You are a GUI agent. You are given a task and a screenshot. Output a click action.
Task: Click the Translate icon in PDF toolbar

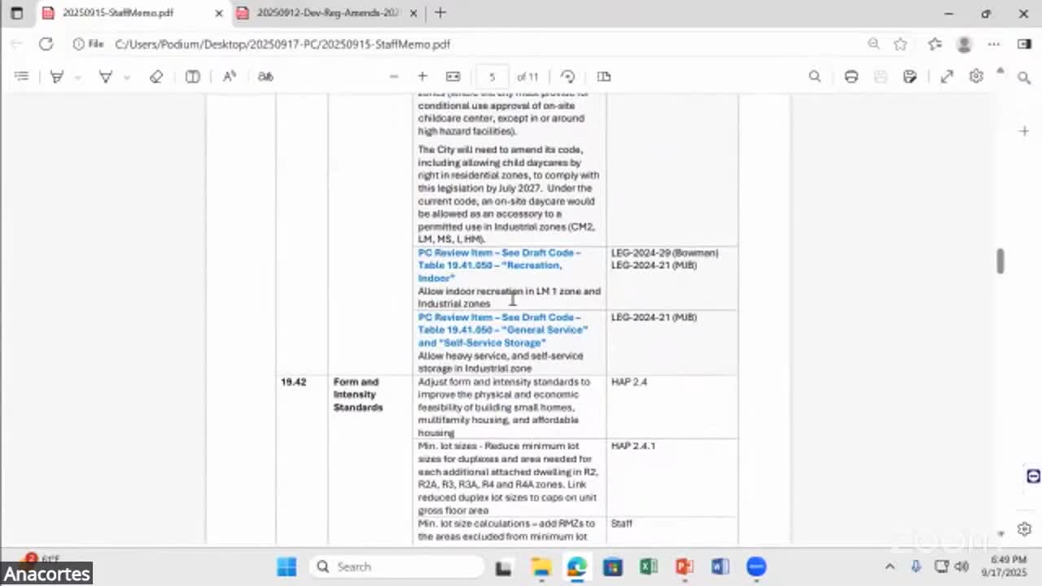pos(265,77)
